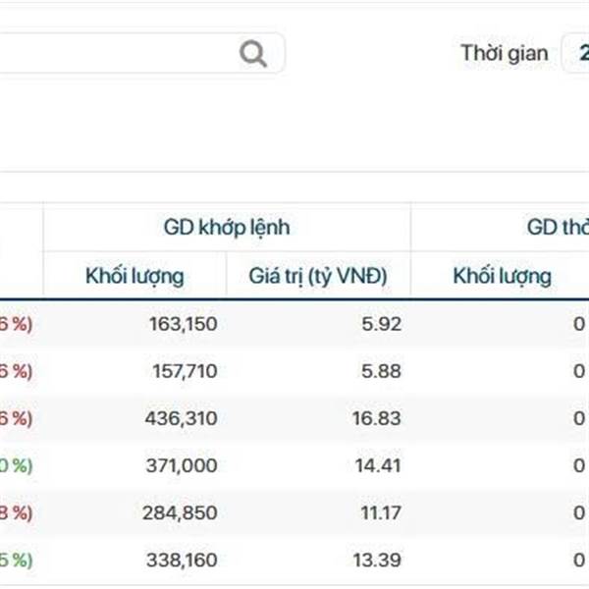Click the 163,150 volume cell
Image resolution: width=589 pixels, height=589 pixels.
[185, 324]
